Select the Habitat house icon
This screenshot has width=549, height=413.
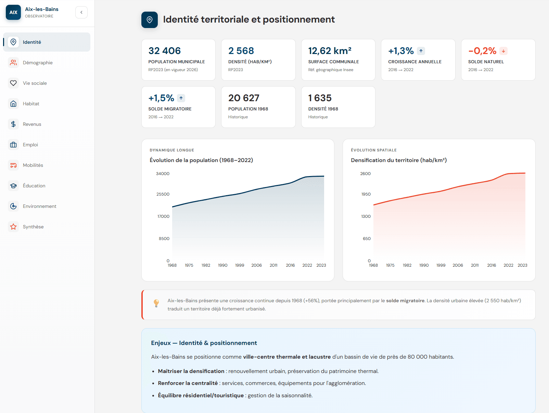pos(13,104)
